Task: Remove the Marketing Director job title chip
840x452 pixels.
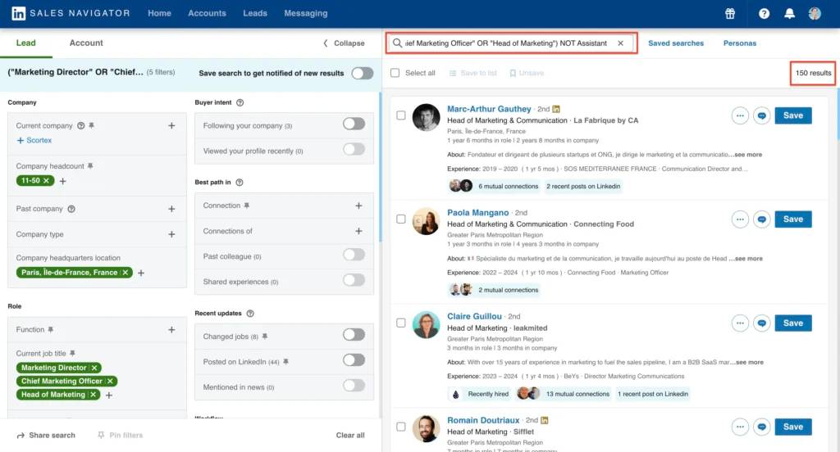Action: (x=95, y=368)
